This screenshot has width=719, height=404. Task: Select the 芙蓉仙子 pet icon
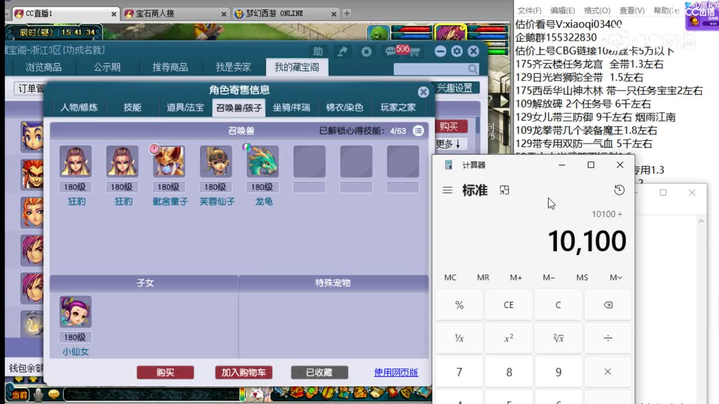coord(216,162)
